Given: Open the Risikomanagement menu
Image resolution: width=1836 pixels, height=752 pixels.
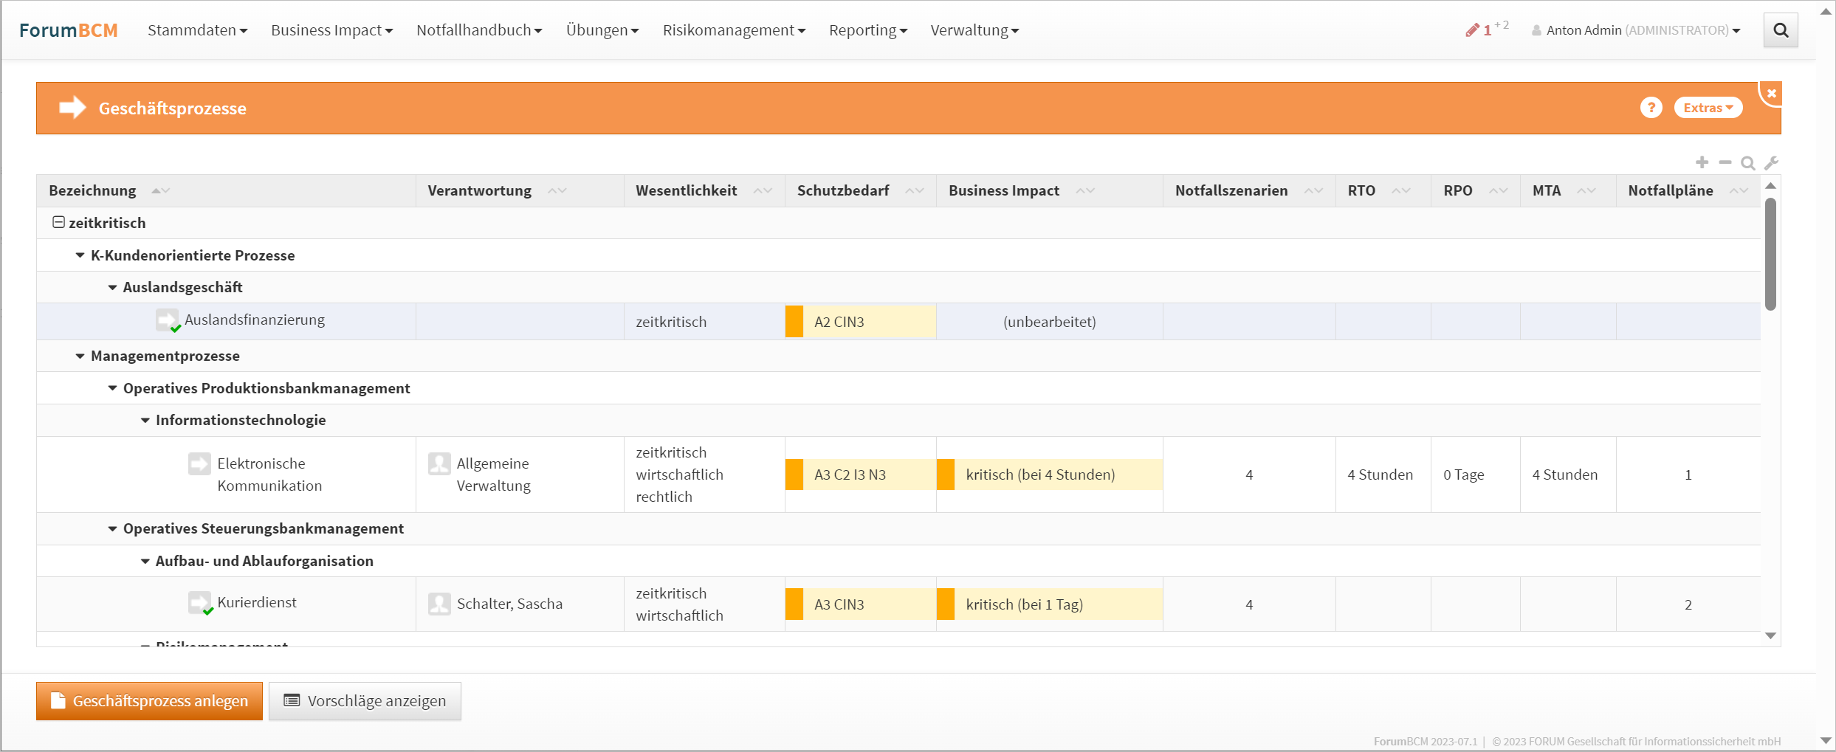Looking at the screenshot, I should (733, 30).
